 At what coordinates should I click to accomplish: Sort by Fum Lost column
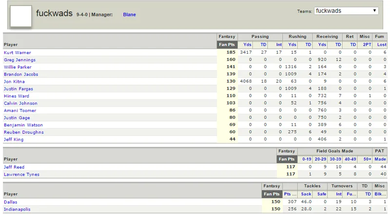click(382, 45)
